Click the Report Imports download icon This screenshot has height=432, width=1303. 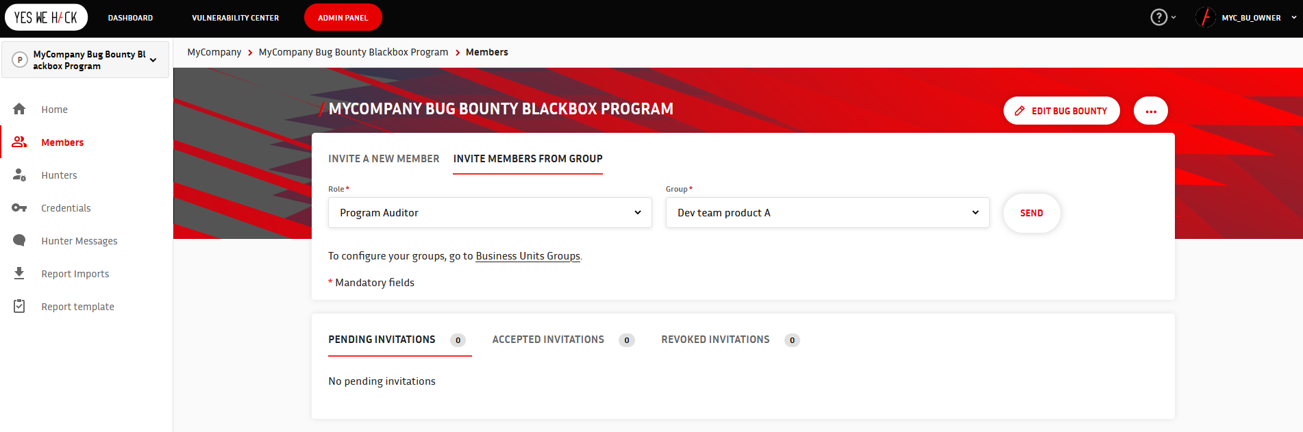point(19,273)
